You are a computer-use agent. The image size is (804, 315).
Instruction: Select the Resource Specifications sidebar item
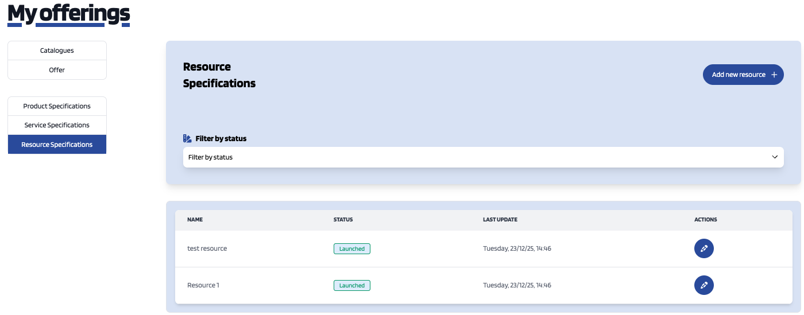point(57,145)
